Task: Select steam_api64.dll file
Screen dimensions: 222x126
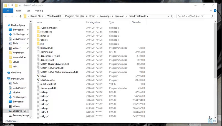Action: tap(48, 88)
